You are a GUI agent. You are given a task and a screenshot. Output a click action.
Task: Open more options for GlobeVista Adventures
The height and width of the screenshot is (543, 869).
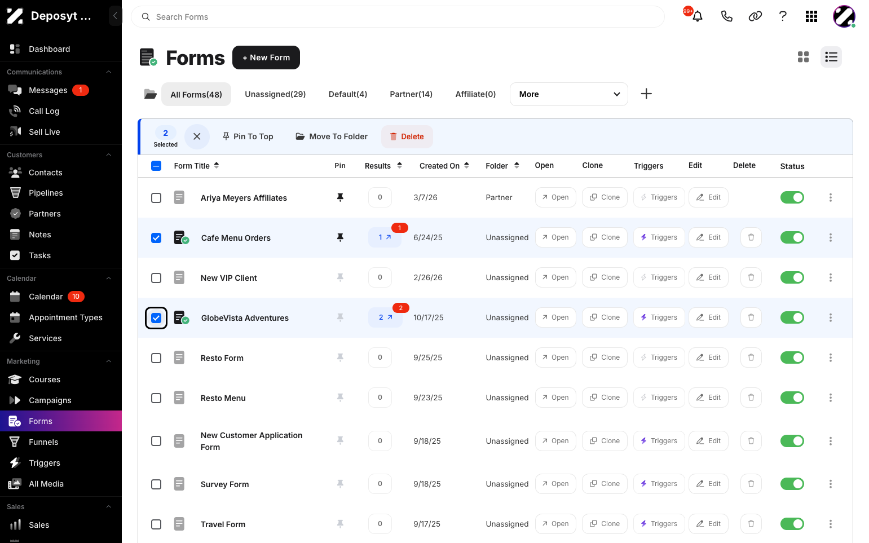(831, 317)
